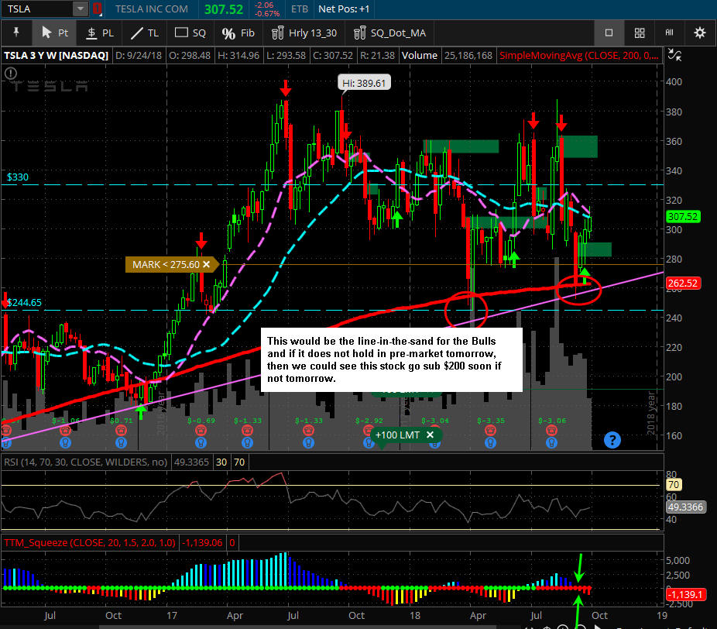Open the Hrly 13_30 study set
The width and height of the screenshot is (717, 629).
pos(303,33)
